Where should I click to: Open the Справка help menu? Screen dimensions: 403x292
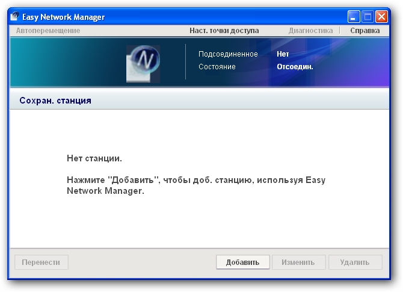pyautogui.click(x=365, y=31)
